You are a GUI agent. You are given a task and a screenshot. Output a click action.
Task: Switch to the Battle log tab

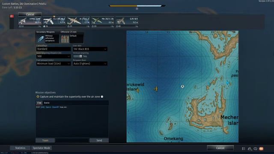47,103
